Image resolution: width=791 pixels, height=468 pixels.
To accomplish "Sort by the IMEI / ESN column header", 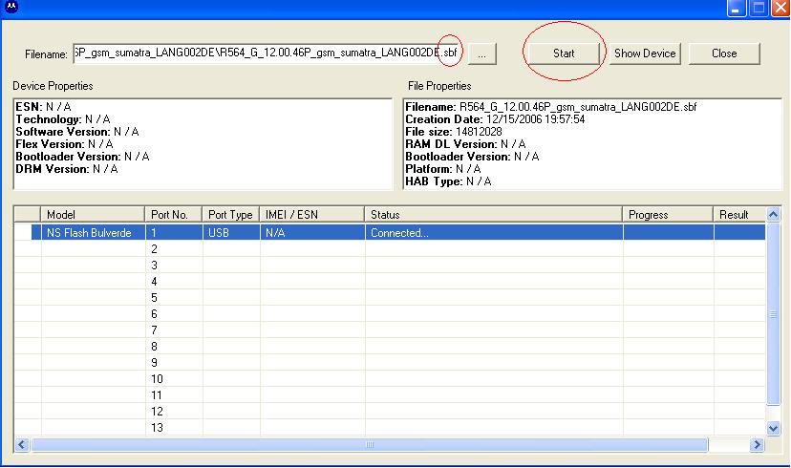I will (311, 215).
